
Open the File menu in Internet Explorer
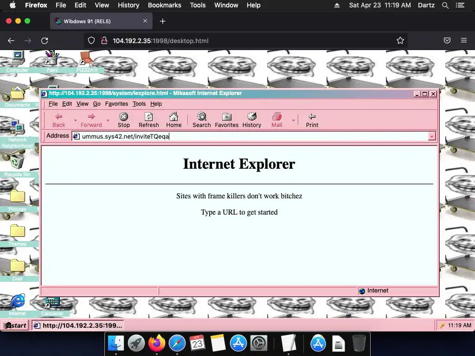tap(53, 104)
